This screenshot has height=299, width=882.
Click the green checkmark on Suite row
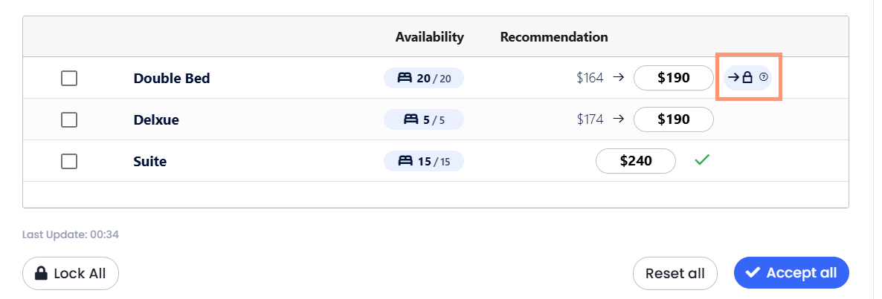click(x=701, y=160)
